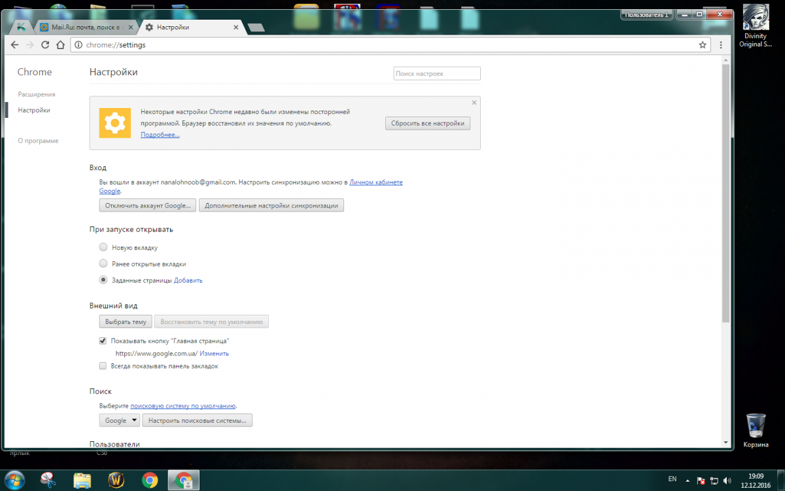Switch to the first pinned tab

(x=22, y=27)
